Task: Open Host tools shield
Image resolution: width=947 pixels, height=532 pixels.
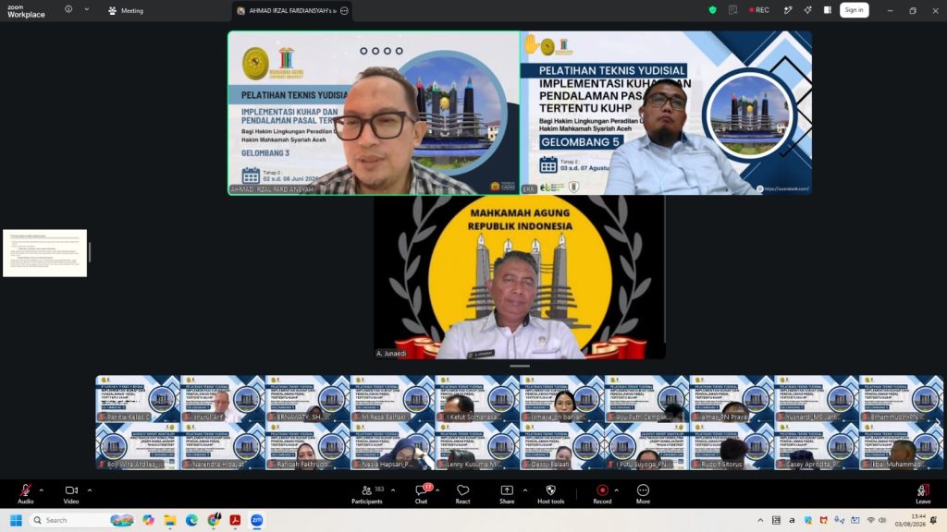Action: point(551,493)
